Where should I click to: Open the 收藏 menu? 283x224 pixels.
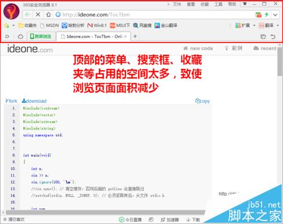click(204, 4)
